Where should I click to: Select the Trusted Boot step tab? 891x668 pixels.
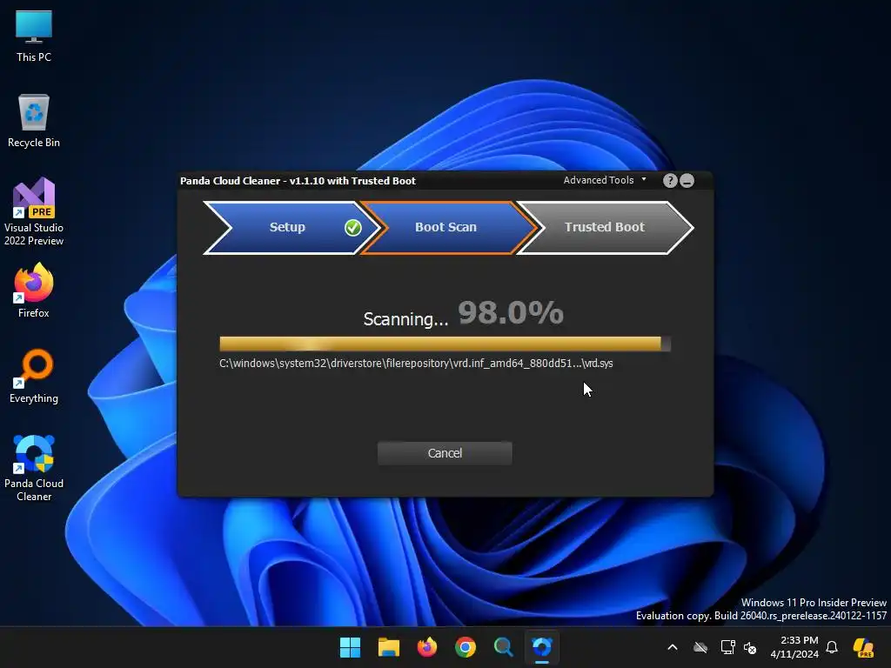click(605, 227)
